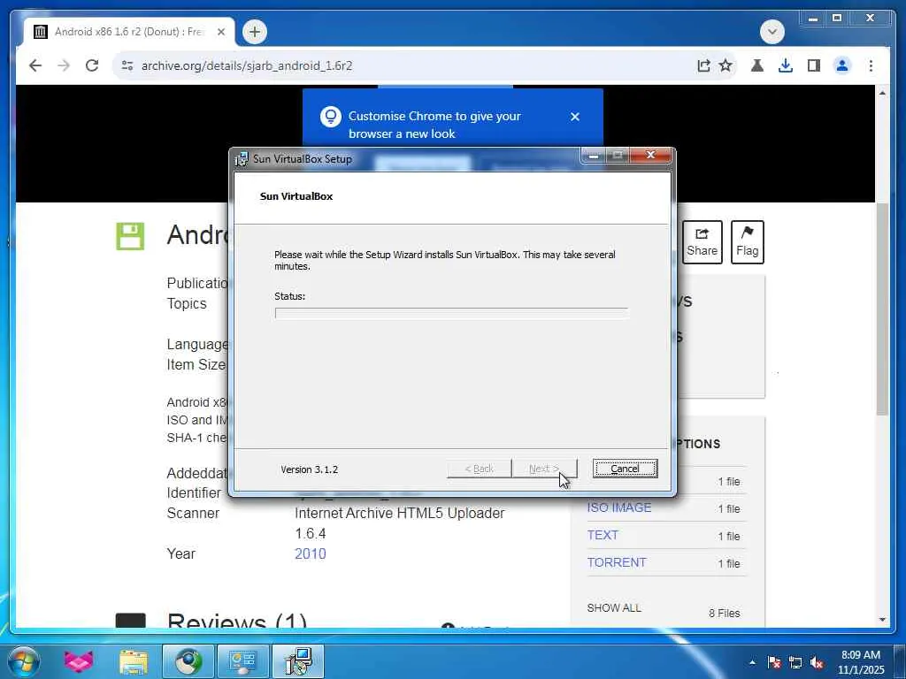Expand Chrome tab search dropdown
Image resolution: width=906 pixels, height=679 pixels.
[772, 32]
